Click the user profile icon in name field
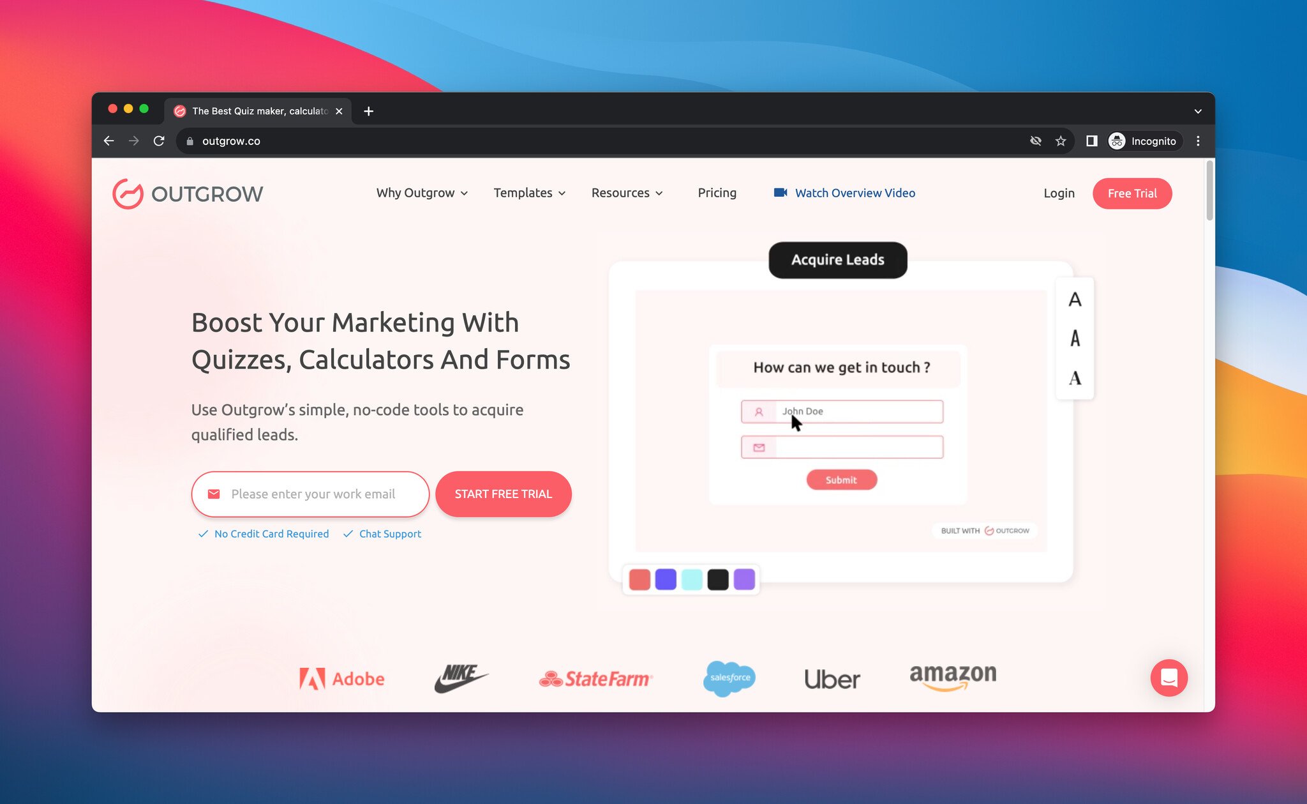The width and height of the screenshot is (1307, 804). (758, 411)
